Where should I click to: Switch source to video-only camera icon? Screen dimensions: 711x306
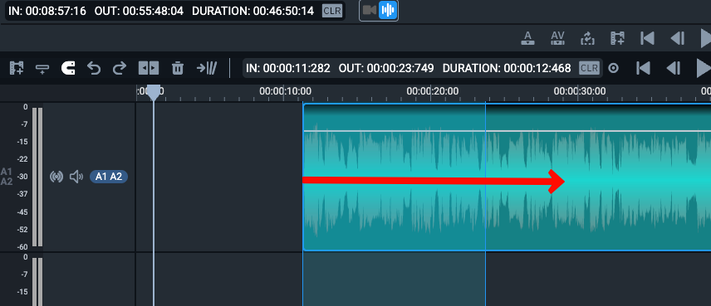click(x=370, y=11)
